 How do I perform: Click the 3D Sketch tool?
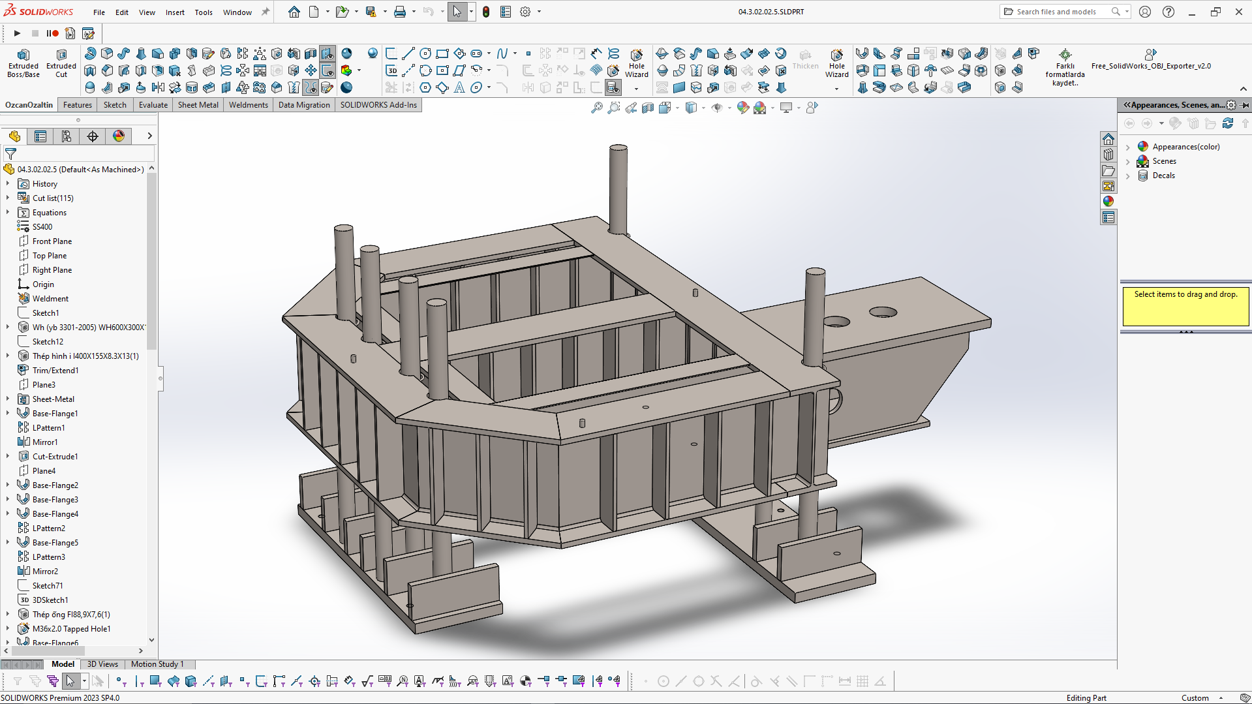(391, 70)
